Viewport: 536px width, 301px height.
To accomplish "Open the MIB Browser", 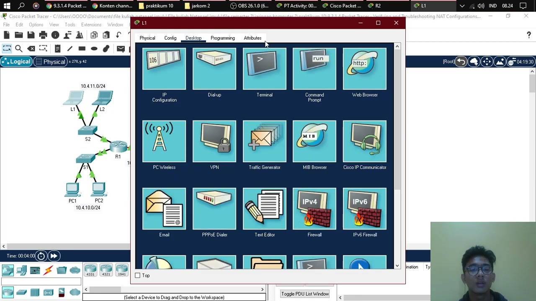I will coord(314,141).
